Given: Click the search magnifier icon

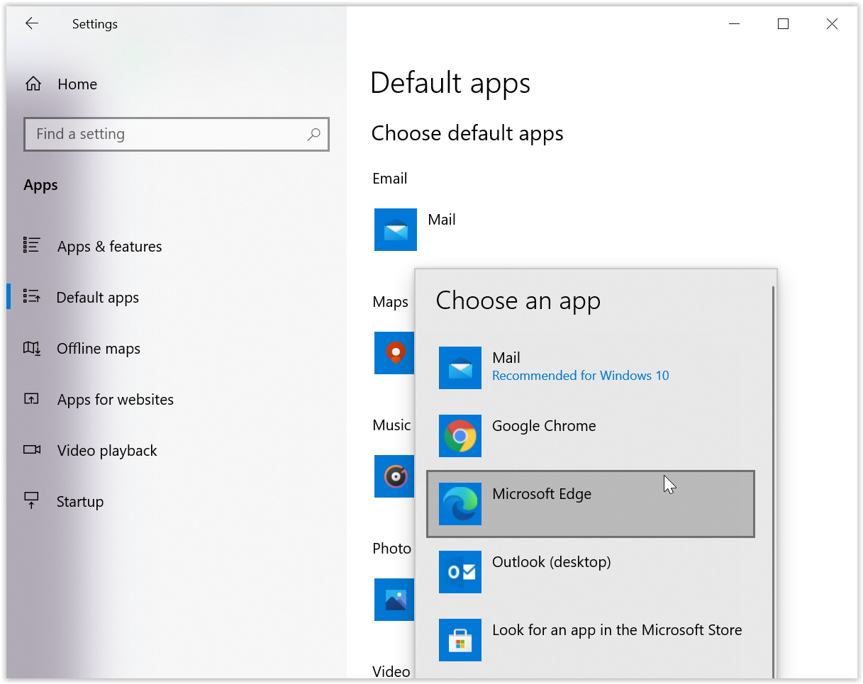Looking at the screenshot, I should 313,134.
